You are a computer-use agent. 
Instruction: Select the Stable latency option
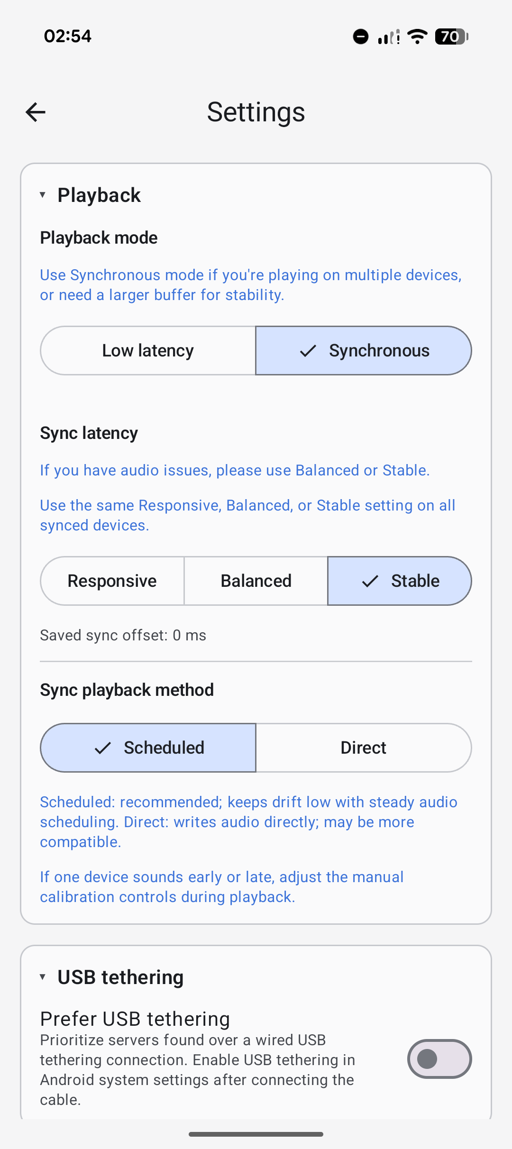400,581
